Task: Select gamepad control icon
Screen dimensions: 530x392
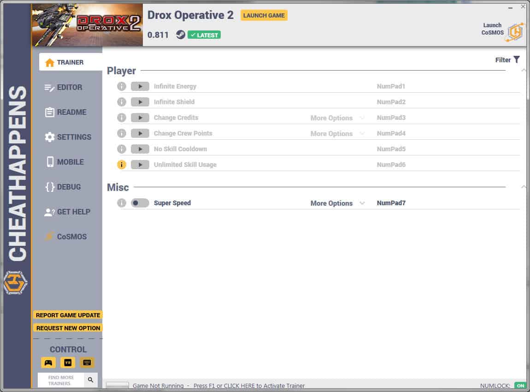Action: tap(48, 362)
